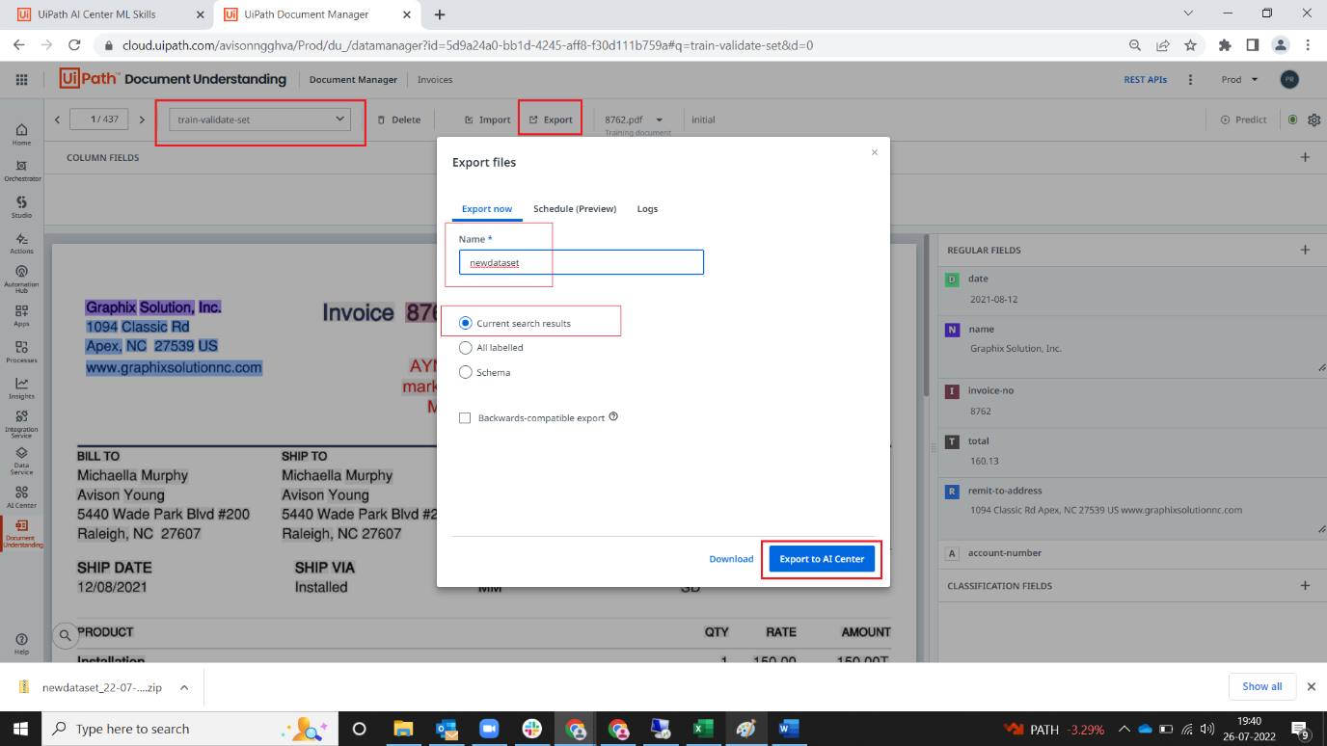Click the backwards-compatible export help icon
Viewport: 1327px width, 746px height.
[x=613, y=417]
